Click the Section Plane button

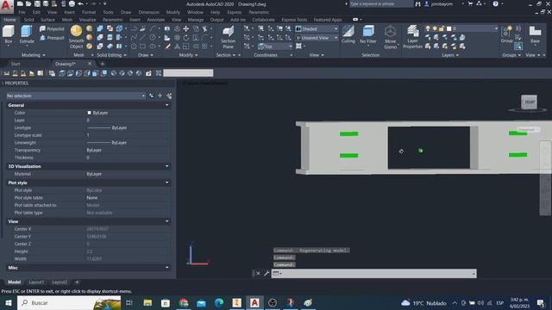click(x=228, y=37)
